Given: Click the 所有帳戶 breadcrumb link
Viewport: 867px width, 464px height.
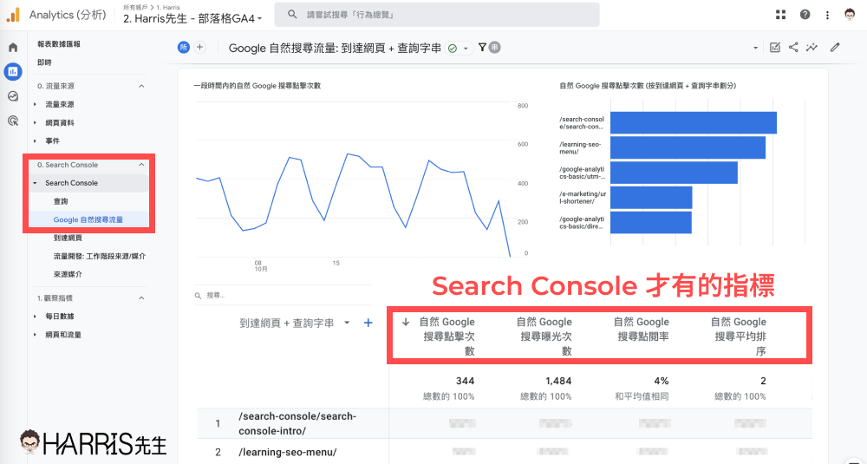Looking at the screenshot, I should pyautogui.click(x=135, y=7).
